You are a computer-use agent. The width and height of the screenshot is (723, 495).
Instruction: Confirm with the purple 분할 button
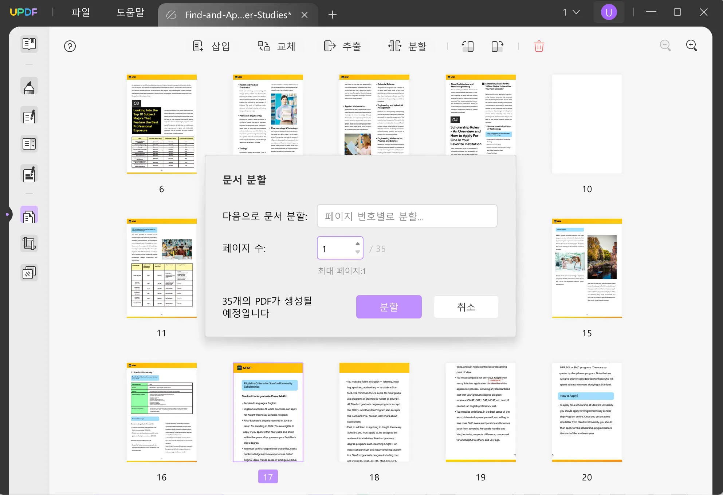click(389, 307)
